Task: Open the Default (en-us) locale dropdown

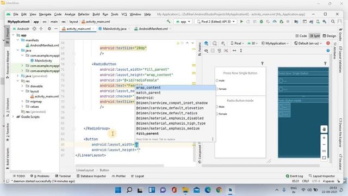Action: pyautogui.click(x=308, y=43)
